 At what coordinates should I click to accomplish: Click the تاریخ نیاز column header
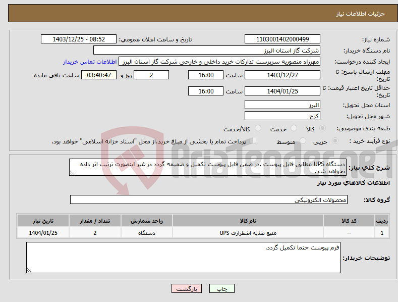point(43,221)
